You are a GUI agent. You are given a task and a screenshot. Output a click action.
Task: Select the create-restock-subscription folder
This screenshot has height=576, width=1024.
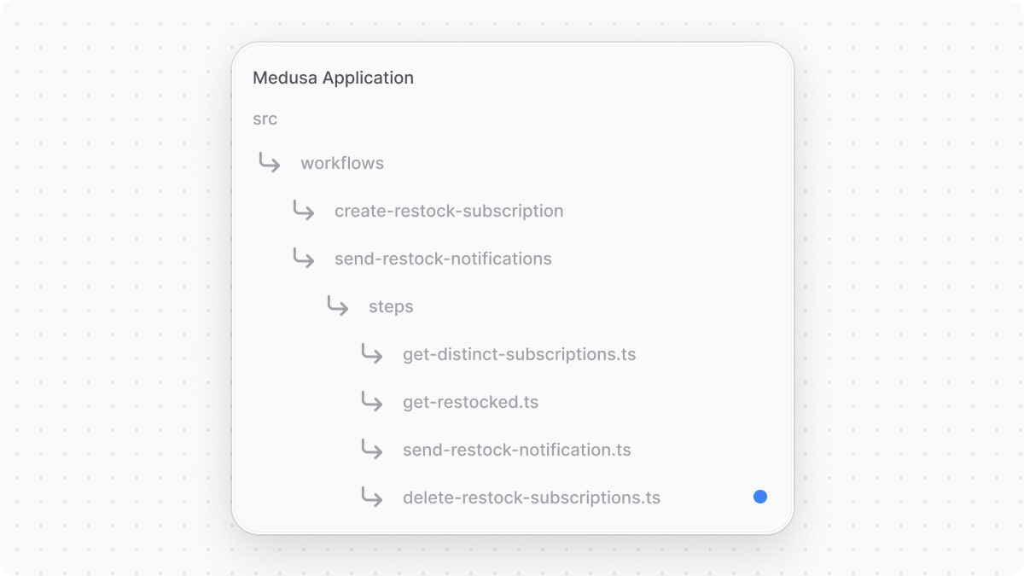tap(450, 211)
